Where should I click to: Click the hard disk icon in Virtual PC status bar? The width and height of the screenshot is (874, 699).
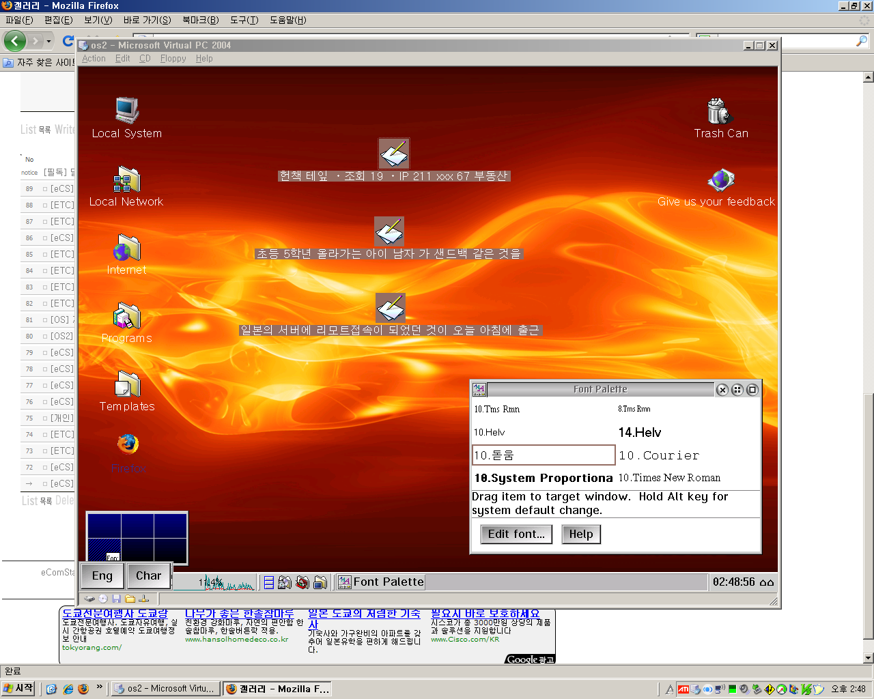pyautogui.click(x=89, y=599)
